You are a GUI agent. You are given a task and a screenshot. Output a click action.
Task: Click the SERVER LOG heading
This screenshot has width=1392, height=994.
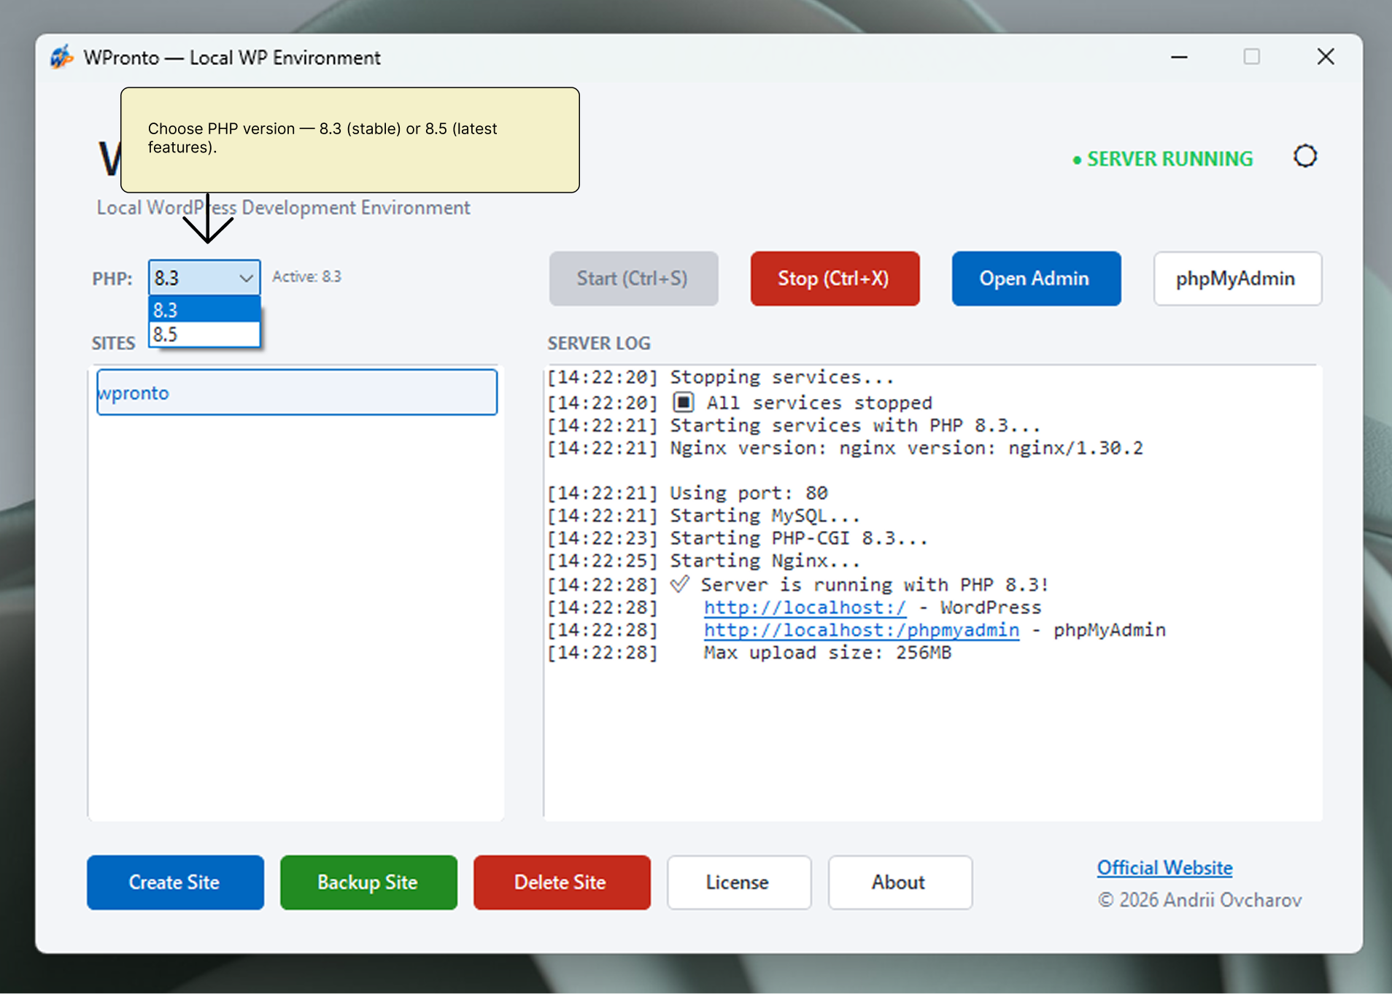[x=599, y=343]
